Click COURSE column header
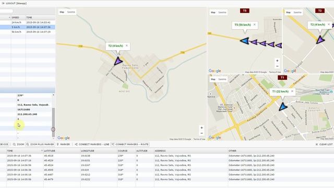Viewport: 334px width, 188px height. 126,151
